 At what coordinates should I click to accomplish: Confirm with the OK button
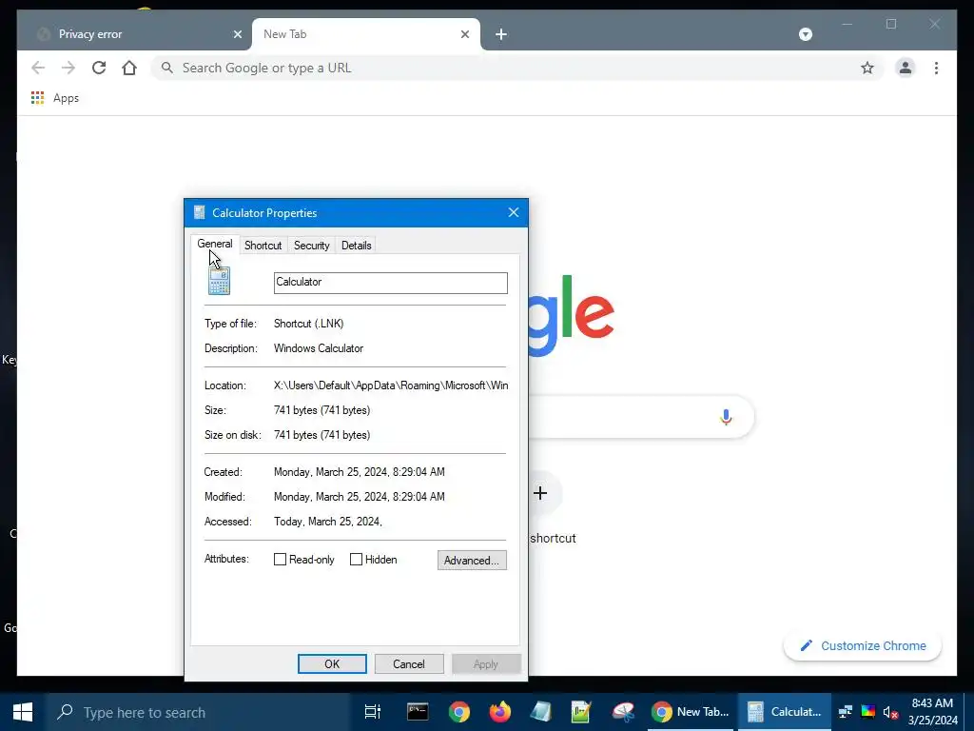click(x=332, y=663)
